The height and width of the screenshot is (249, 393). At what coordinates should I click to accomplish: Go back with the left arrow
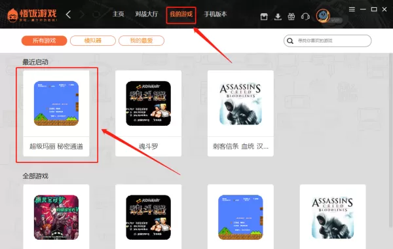pos(68,14)
